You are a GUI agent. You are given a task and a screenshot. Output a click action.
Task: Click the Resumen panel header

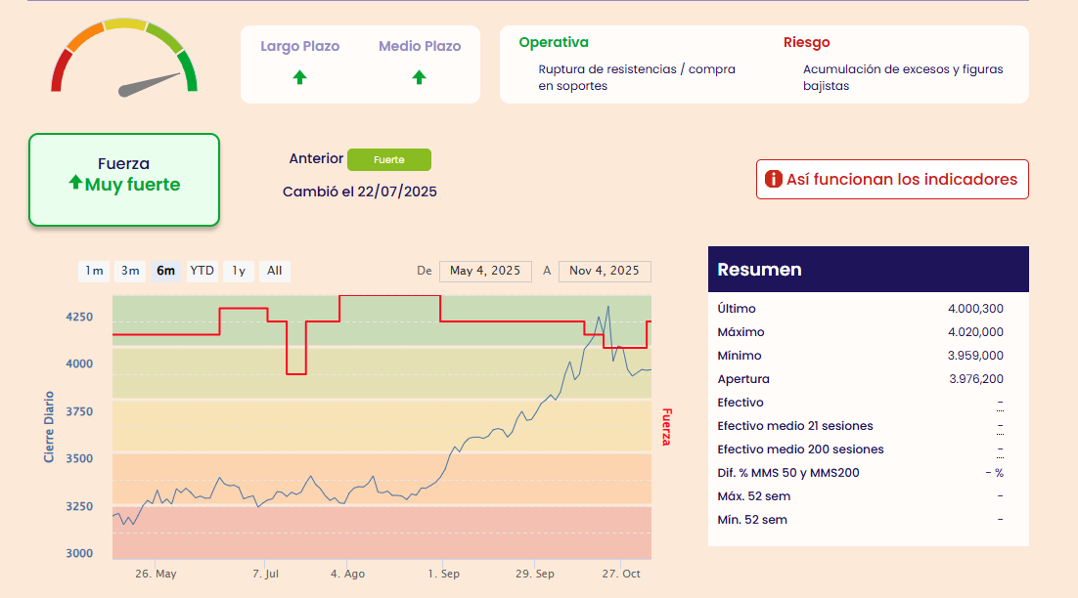868,270
